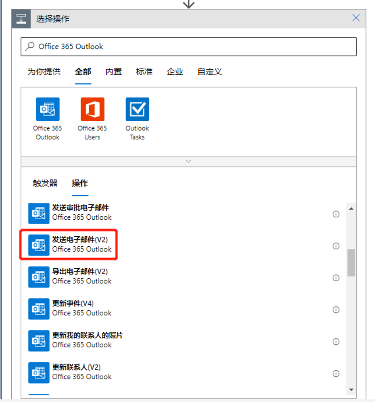
Task: Click Outlook icon beside 更新联系人(V2)
Action: click(39, 373)
